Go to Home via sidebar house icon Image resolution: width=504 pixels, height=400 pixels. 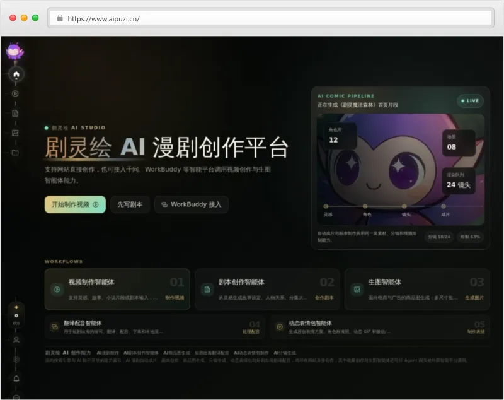pyautogui.click(x=16, y=74)
